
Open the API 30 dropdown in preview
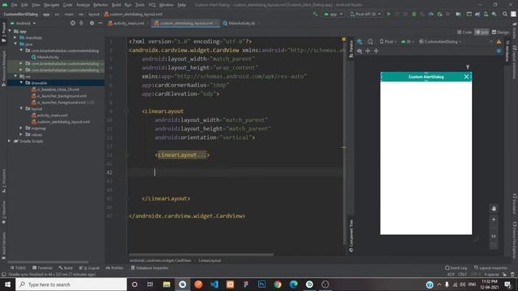[x=408, y=41]
